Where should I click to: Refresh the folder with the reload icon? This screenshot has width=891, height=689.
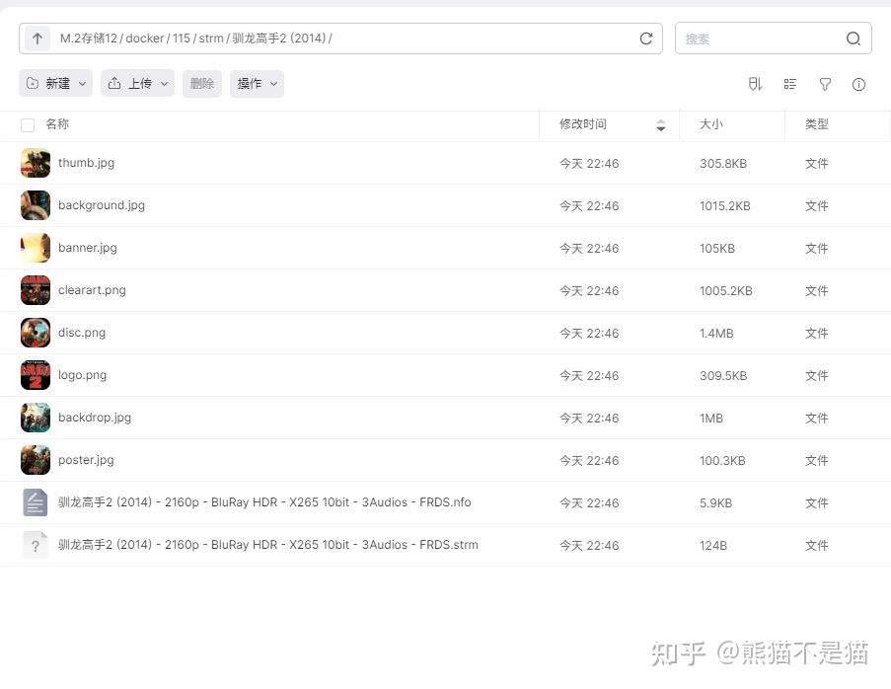coord(646,38)
